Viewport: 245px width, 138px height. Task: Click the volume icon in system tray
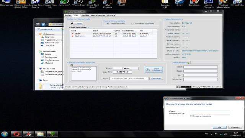225,134
